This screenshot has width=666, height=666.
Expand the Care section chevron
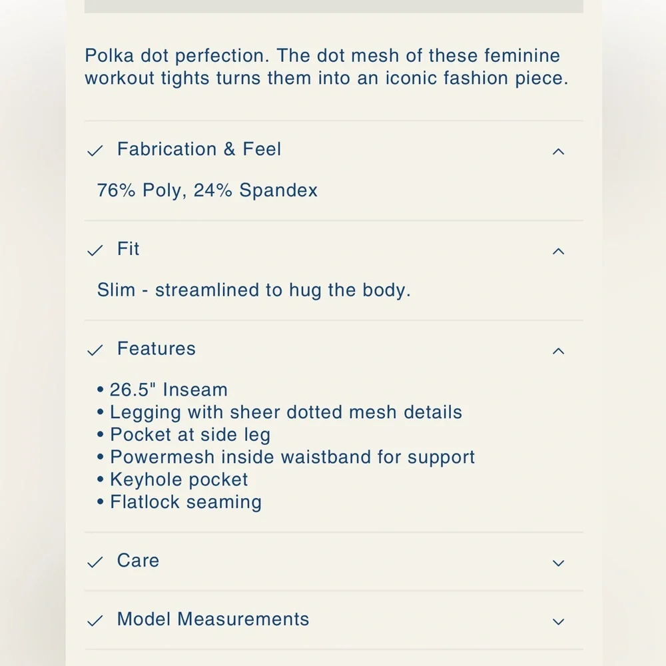point(558,563)
